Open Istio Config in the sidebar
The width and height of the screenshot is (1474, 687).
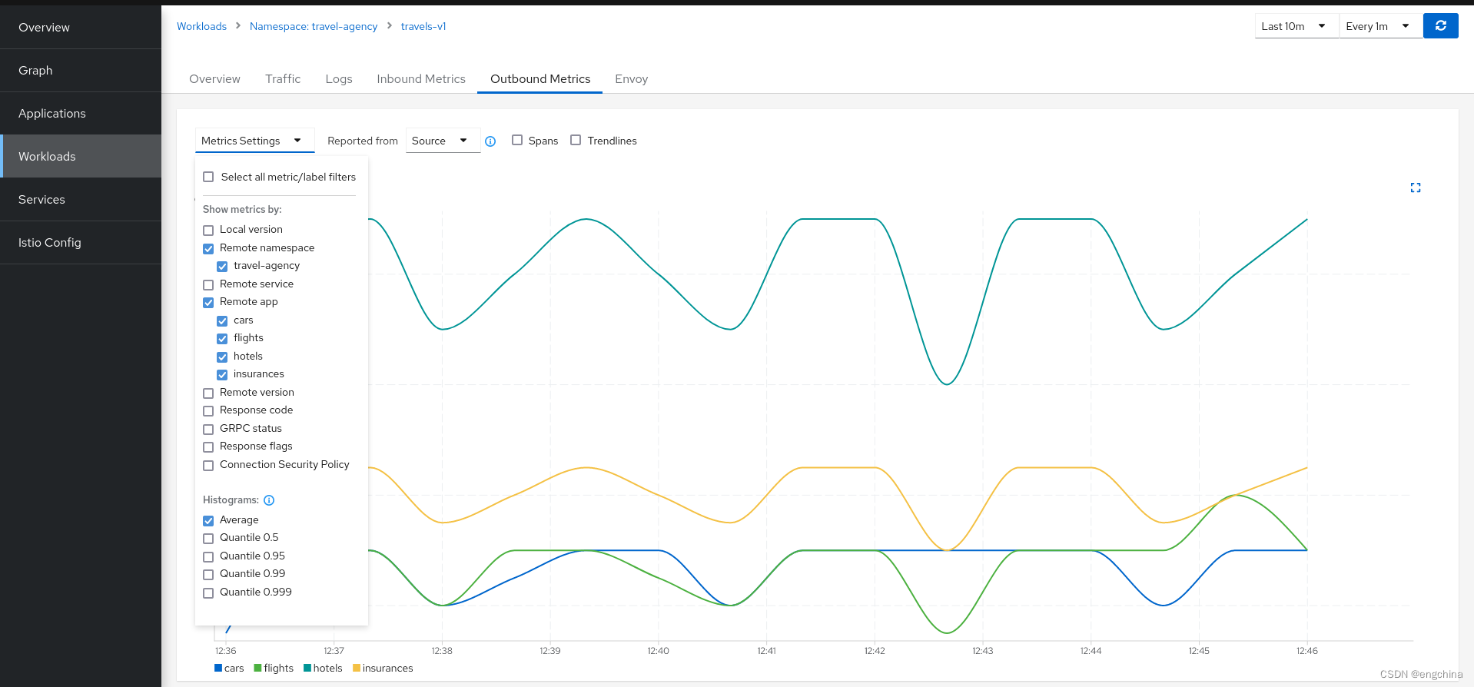pos(81,242)
